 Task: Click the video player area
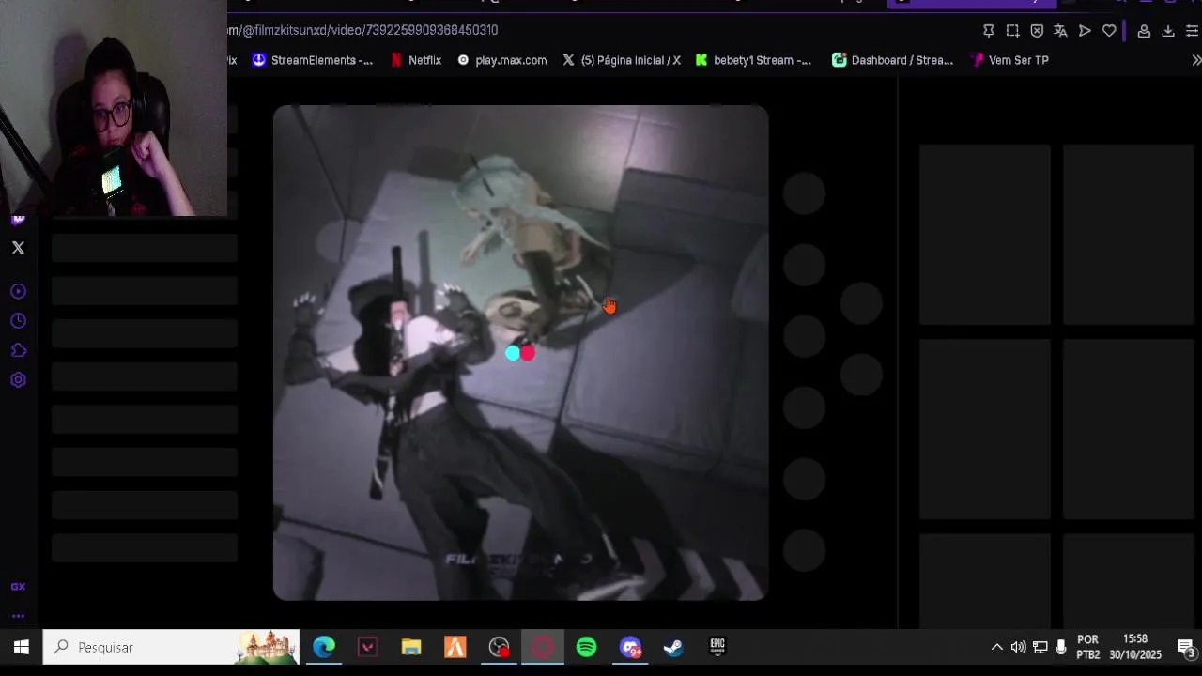tap(521, 352)
